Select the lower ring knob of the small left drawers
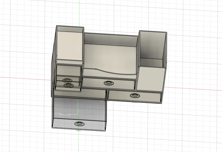222x152 pixels. click(69, 85)
